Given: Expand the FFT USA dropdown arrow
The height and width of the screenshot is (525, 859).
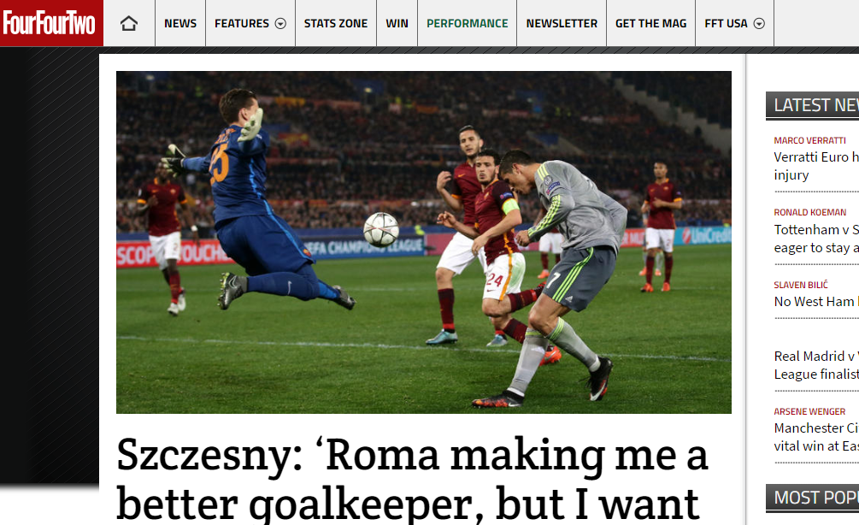Looking at the screenshot, I should point(759,24).
